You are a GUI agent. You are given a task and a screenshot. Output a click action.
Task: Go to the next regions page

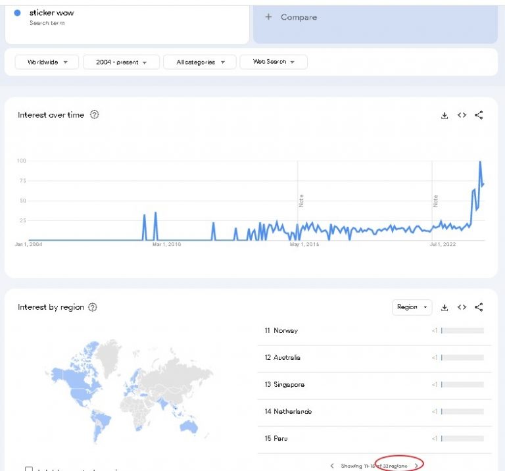(x=416, y=466)
